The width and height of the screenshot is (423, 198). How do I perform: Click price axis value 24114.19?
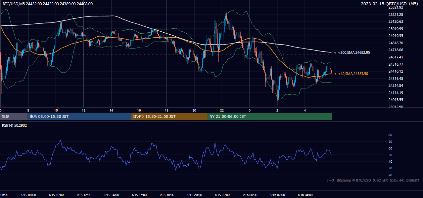coord(396,93)
